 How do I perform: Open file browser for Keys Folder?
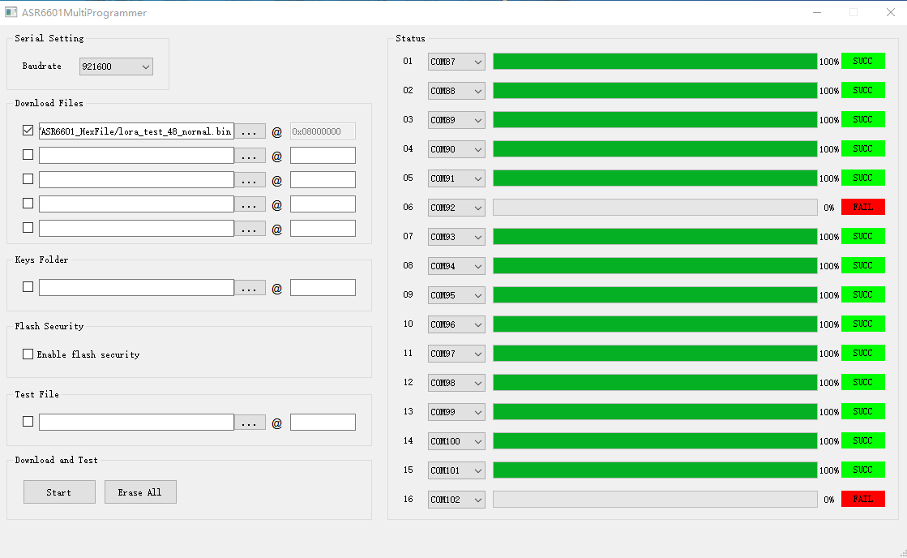coord(250,288)
